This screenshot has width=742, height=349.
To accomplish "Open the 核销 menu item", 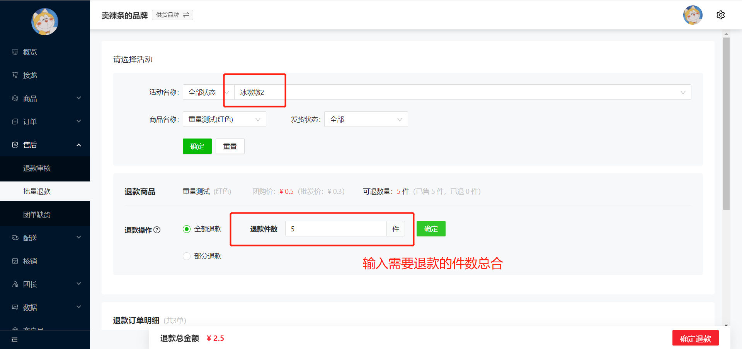I will pyautogui.click(x=45, y=261).
